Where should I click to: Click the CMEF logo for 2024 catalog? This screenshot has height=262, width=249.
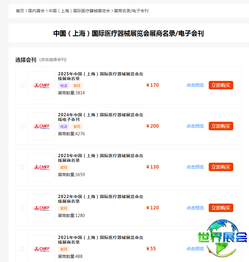pos(41,126)
